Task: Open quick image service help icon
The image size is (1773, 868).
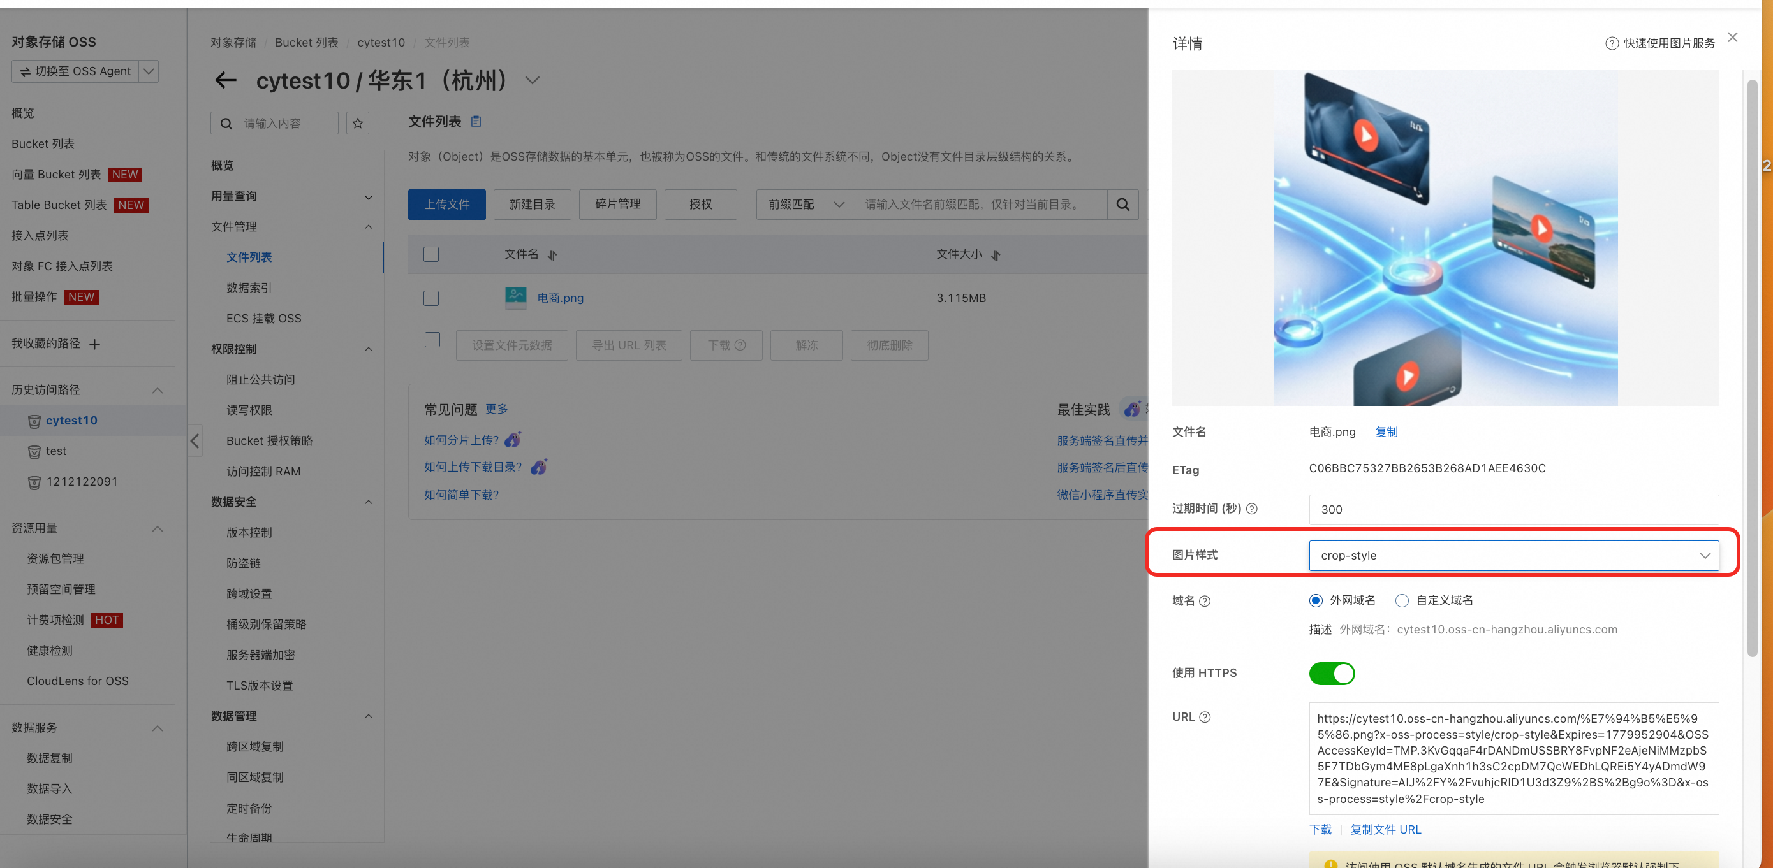Action: 1611,43
